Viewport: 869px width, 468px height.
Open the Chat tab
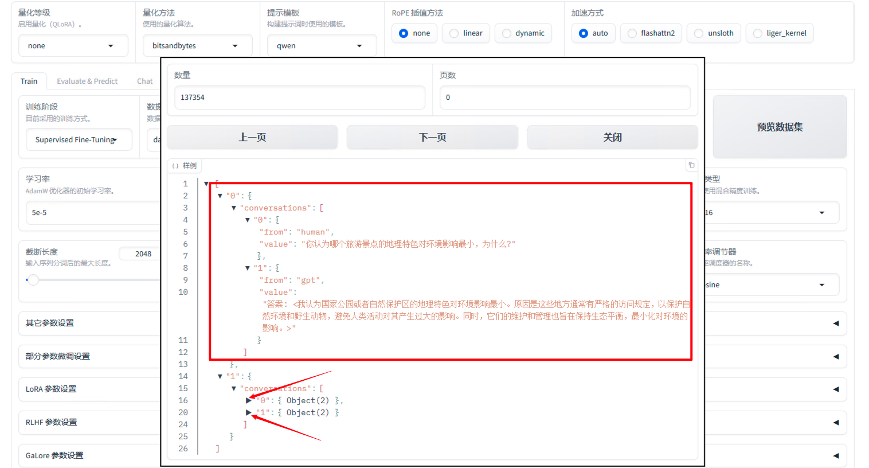[x=144, y=81]
